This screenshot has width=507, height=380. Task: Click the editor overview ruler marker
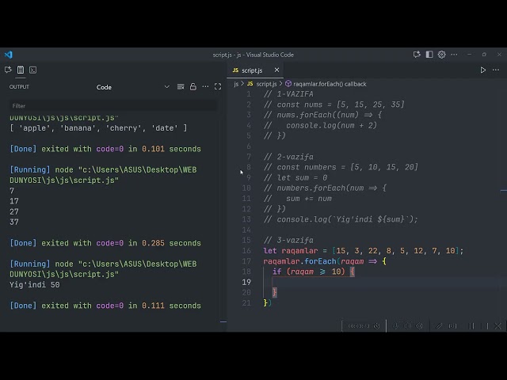[x=504, y=191]
